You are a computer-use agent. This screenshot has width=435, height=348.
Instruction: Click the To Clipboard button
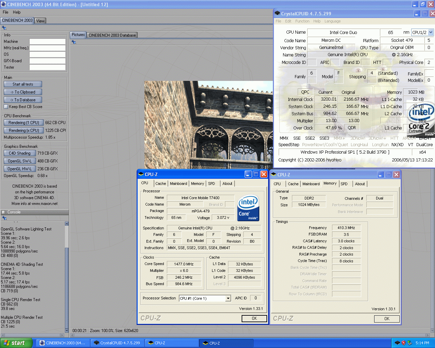click(23, 92)
